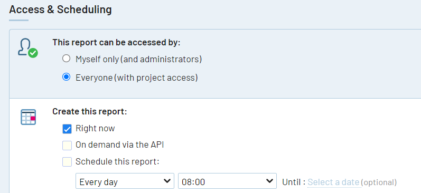Click the user access icon with green checkmark
This screenshot has height=193, width=421.
point(28,48)
